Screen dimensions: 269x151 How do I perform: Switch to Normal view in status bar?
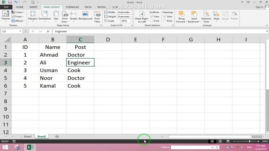pos(212,141)
